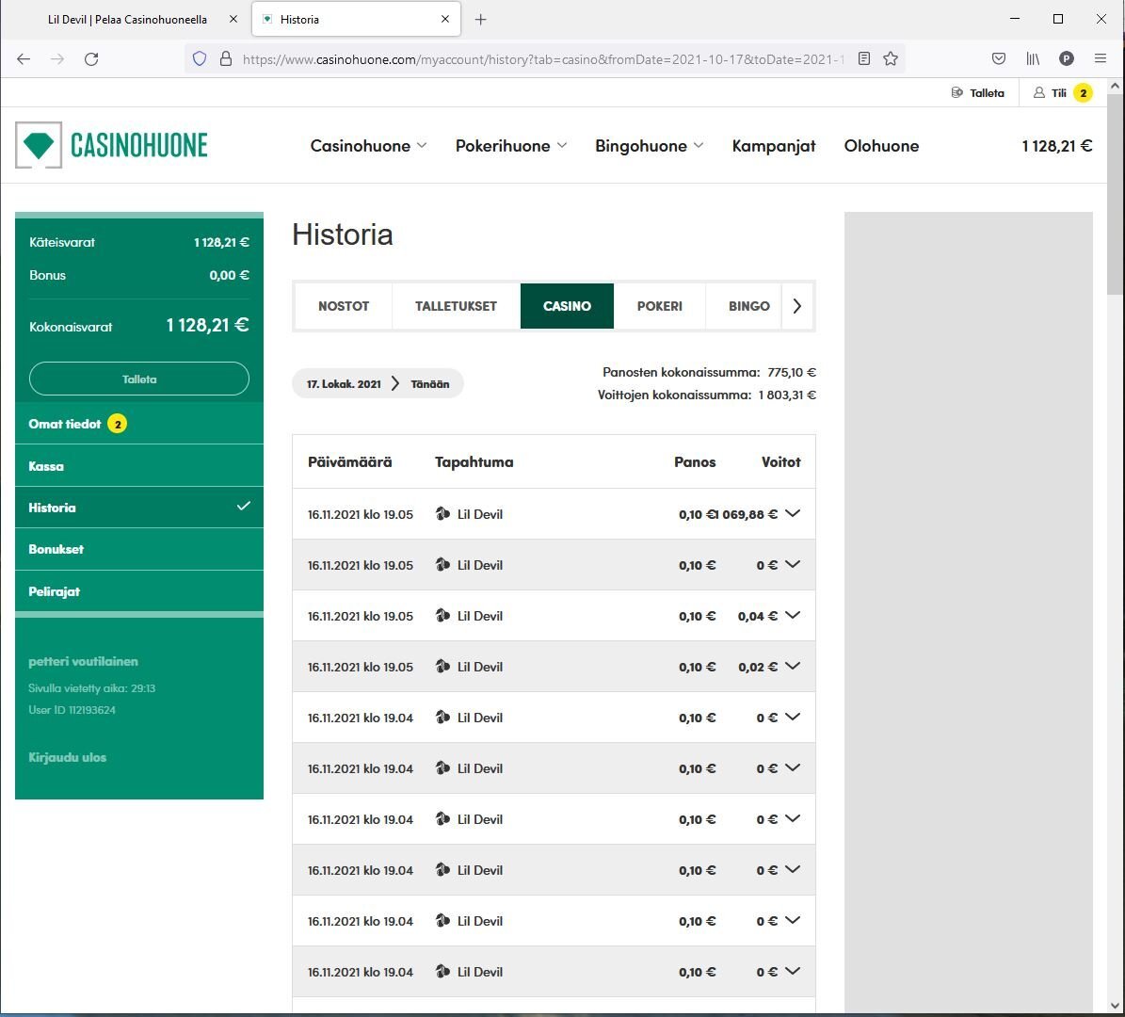Viewport: 1125px width, 1017px height.
Task: Open Omat tiedot in the sidebar
Action: click(139, 424)
